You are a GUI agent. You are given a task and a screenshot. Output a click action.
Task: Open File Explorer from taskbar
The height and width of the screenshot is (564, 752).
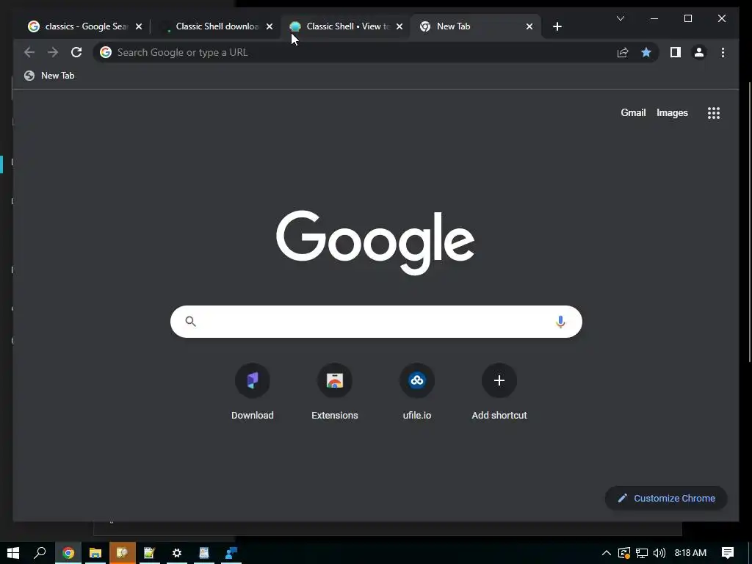95,553
